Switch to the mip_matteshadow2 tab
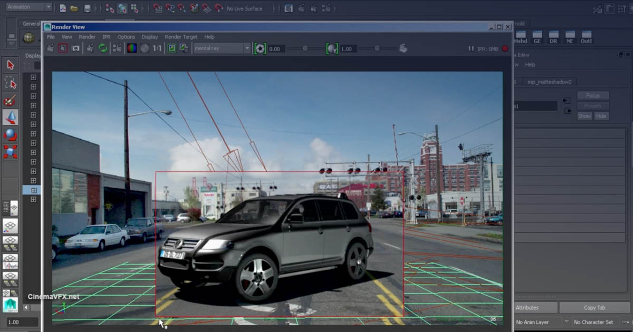 point(549,82)
